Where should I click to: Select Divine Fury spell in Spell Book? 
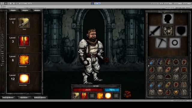coord(24,41)
